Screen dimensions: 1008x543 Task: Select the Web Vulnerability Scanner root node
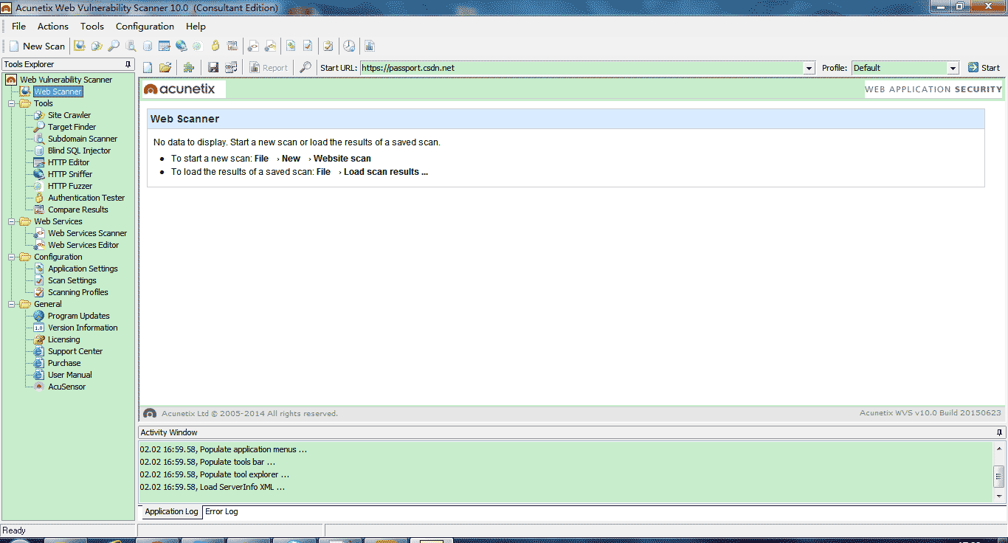click(66, 80)
